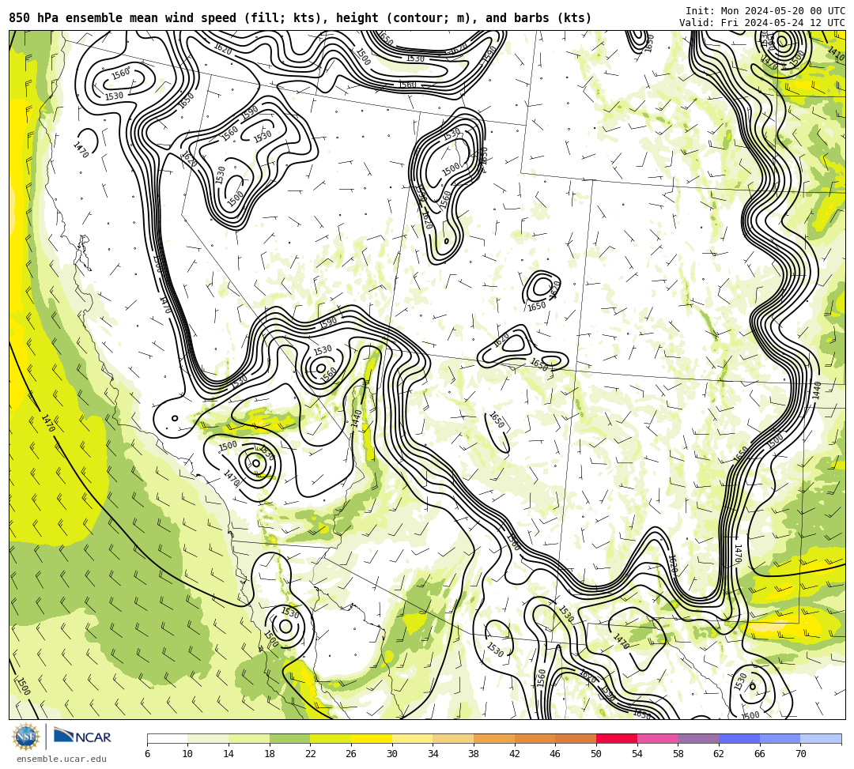Click the colorbar tick label 30
Image resolution: width=854 pixels, height=769 pixels.
point(392,754)
